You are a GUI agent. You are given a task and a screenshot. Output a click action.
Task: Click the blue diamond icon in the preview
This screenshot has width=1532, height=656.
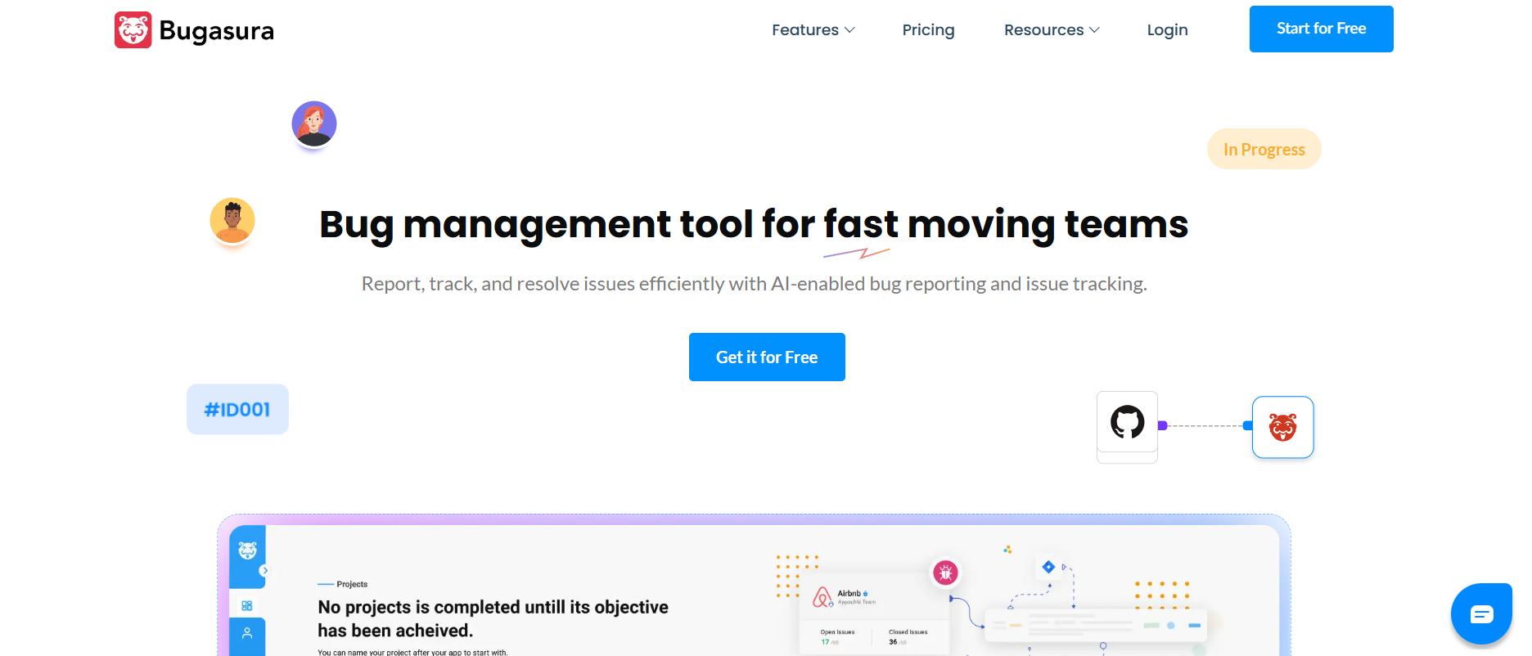click(1048, 566)
